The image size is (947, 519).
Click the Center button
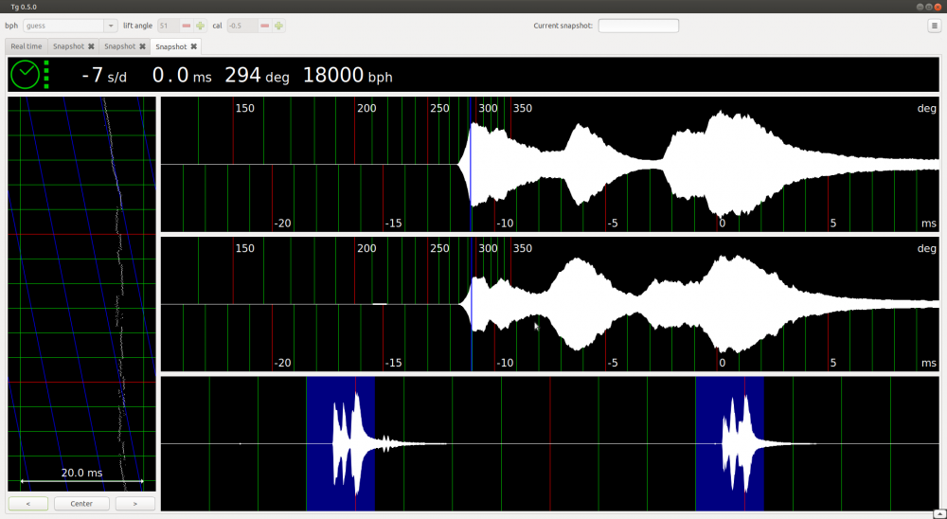click(81, 503)
